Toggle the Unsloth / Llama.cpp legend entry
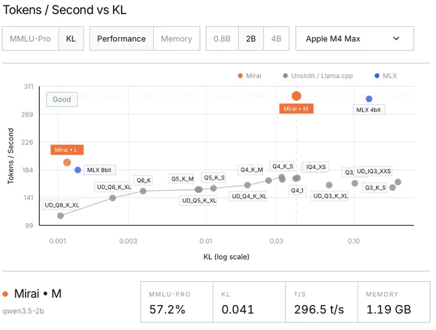Viewport: 436px width, 330px height. (318, 76)
